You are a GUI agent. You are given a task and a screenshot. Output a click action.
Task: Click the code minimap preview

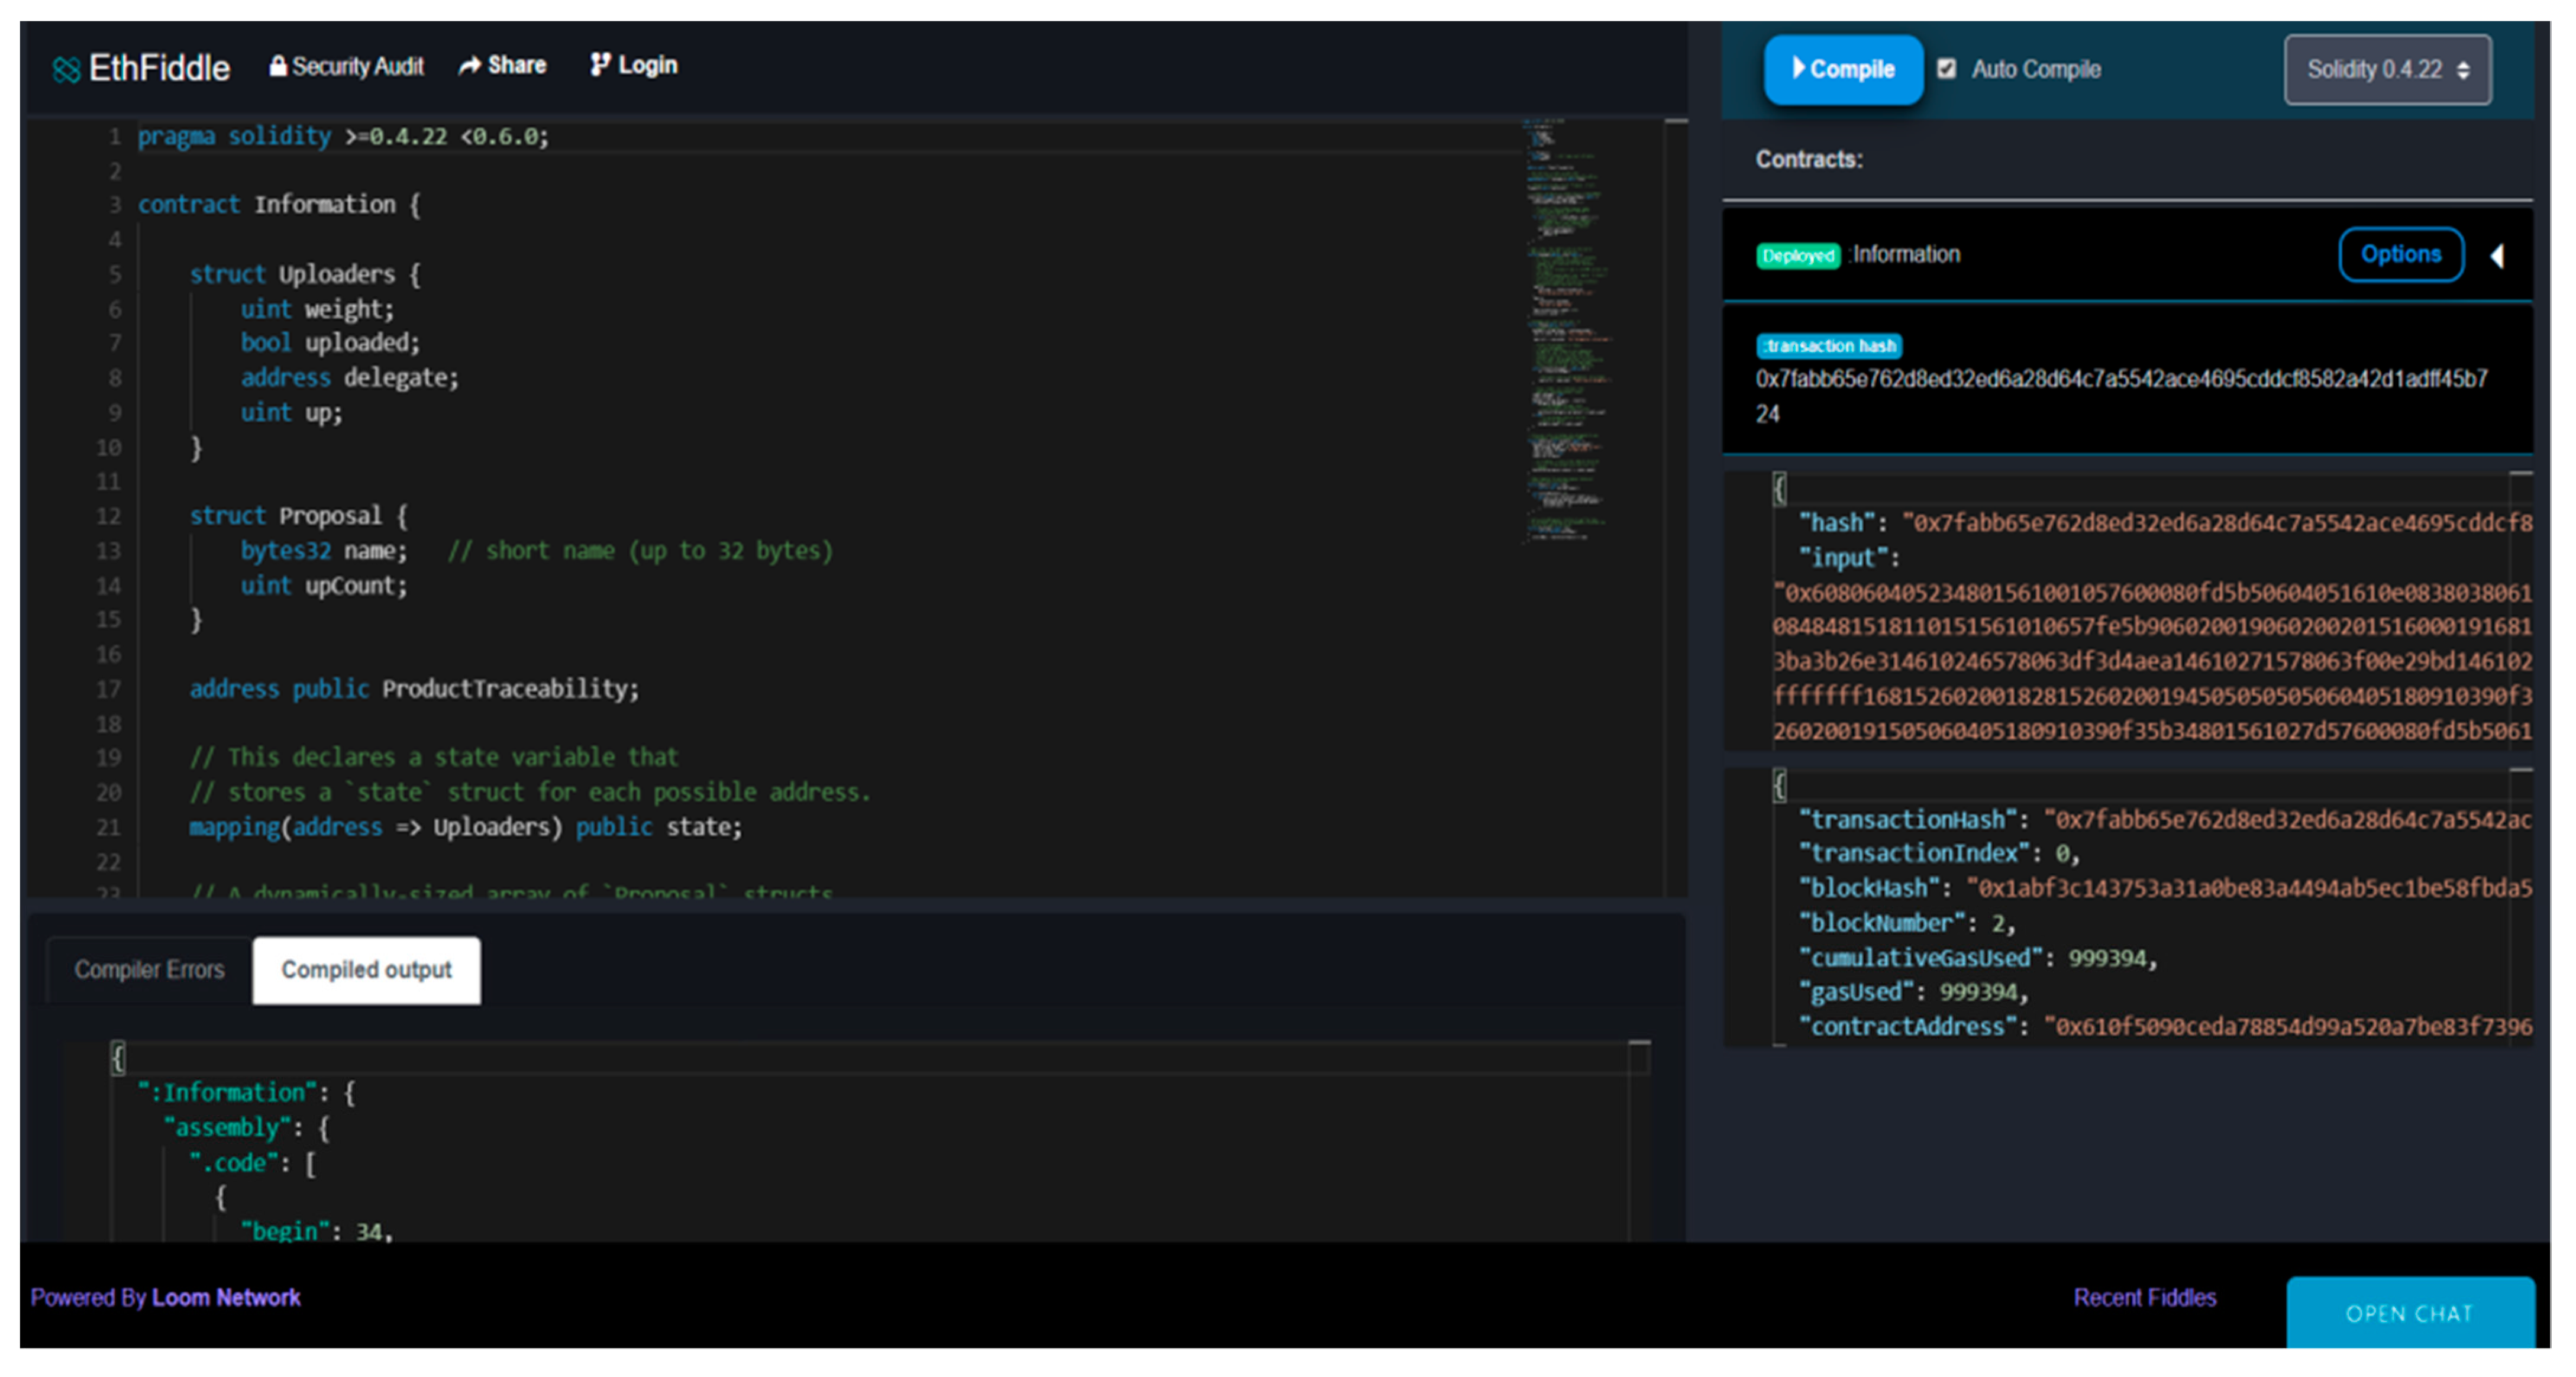[1565, 330]
